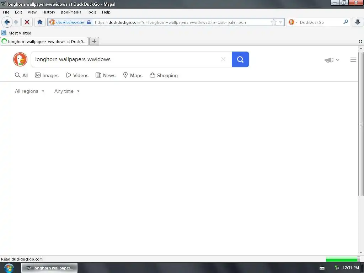The width and height of the screenshot is (364, 273).
Task: Click the toolbar search magnifier icon
Action: (x=346, y=22)
